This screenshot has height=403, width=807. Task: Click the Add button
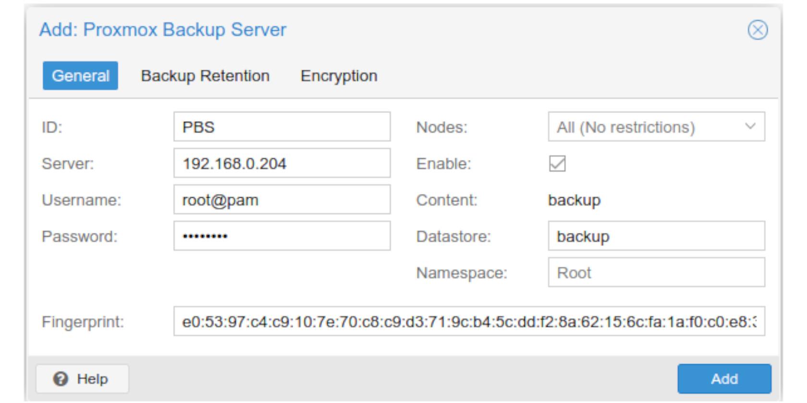[724, 379]
